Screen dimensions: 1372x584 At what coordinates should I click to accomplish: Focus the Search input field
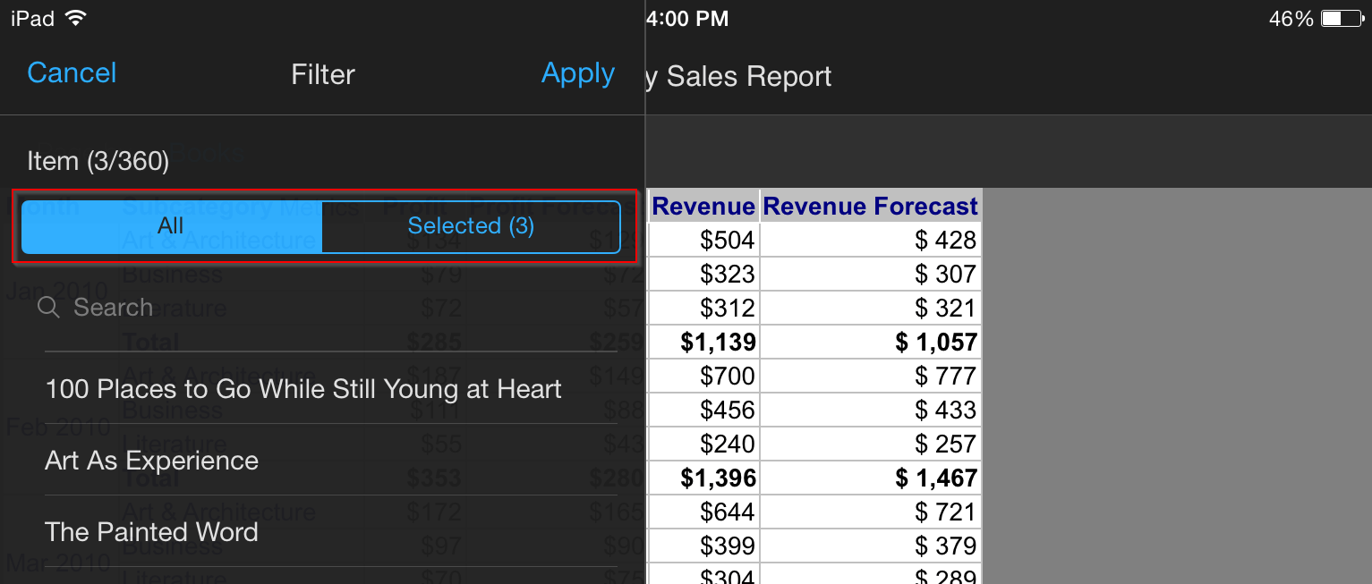point(331,308)
